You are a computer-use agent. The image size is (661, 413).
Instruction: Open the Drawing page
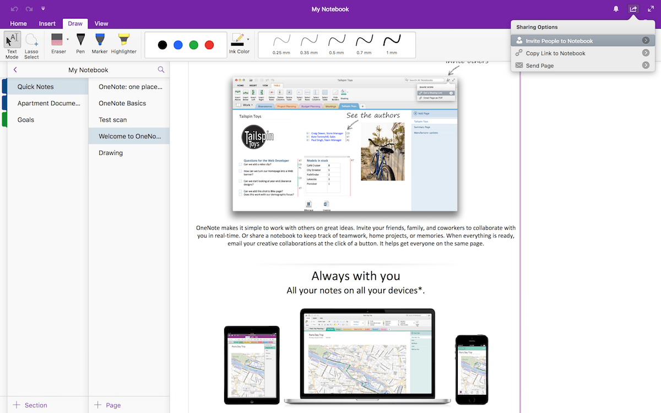[129, 153]
